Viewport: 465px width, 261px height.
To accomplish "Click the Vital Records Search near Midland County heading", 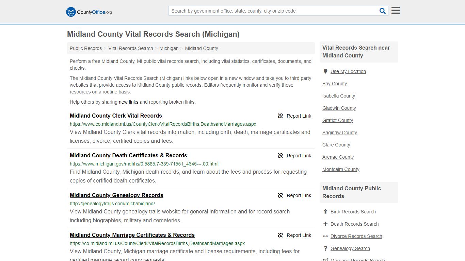I will (356, 52).
